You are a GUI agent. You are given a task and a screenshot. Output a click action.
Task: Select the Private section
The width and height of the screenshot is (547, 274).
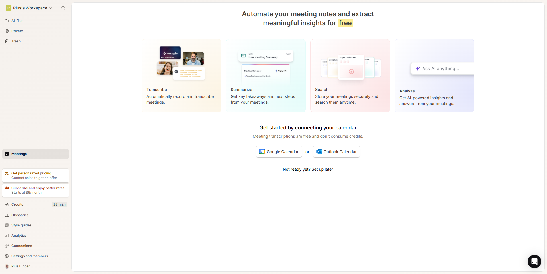(x=17, y=31)
